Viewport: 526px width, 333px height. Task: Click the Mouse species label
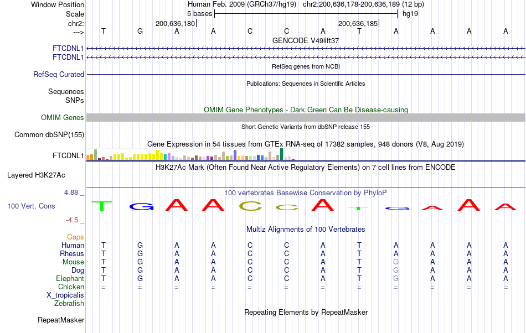coord(73,262)
